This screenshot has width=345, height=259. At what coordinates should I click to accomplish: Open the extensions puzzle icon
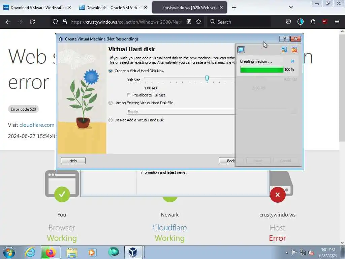313,22
